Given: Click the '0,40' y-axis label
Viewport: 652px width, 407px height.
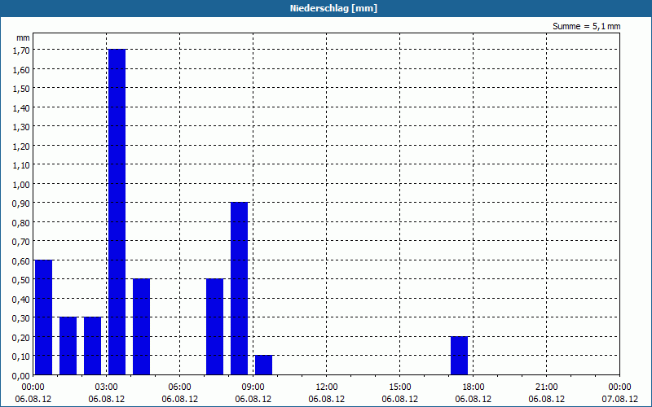Looking at the screenshot, I should [21, 300].
